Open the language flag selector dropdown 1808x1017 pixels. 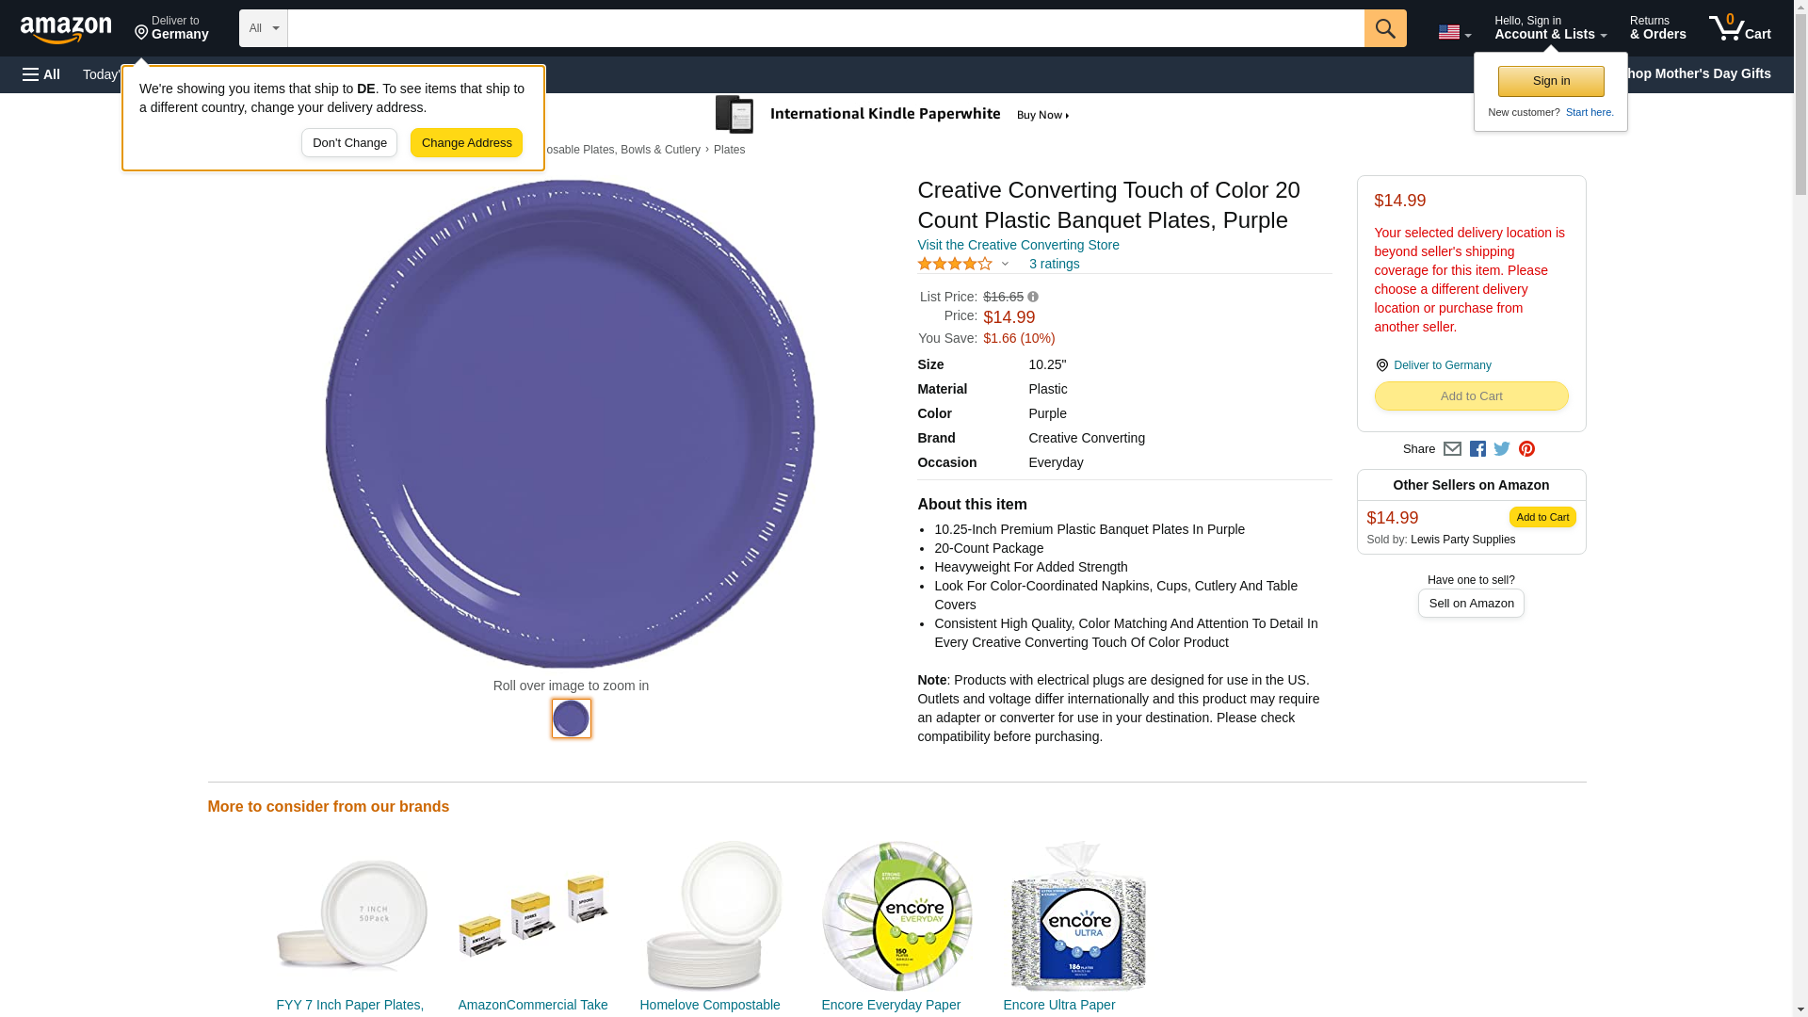[x=1454, y=32]
